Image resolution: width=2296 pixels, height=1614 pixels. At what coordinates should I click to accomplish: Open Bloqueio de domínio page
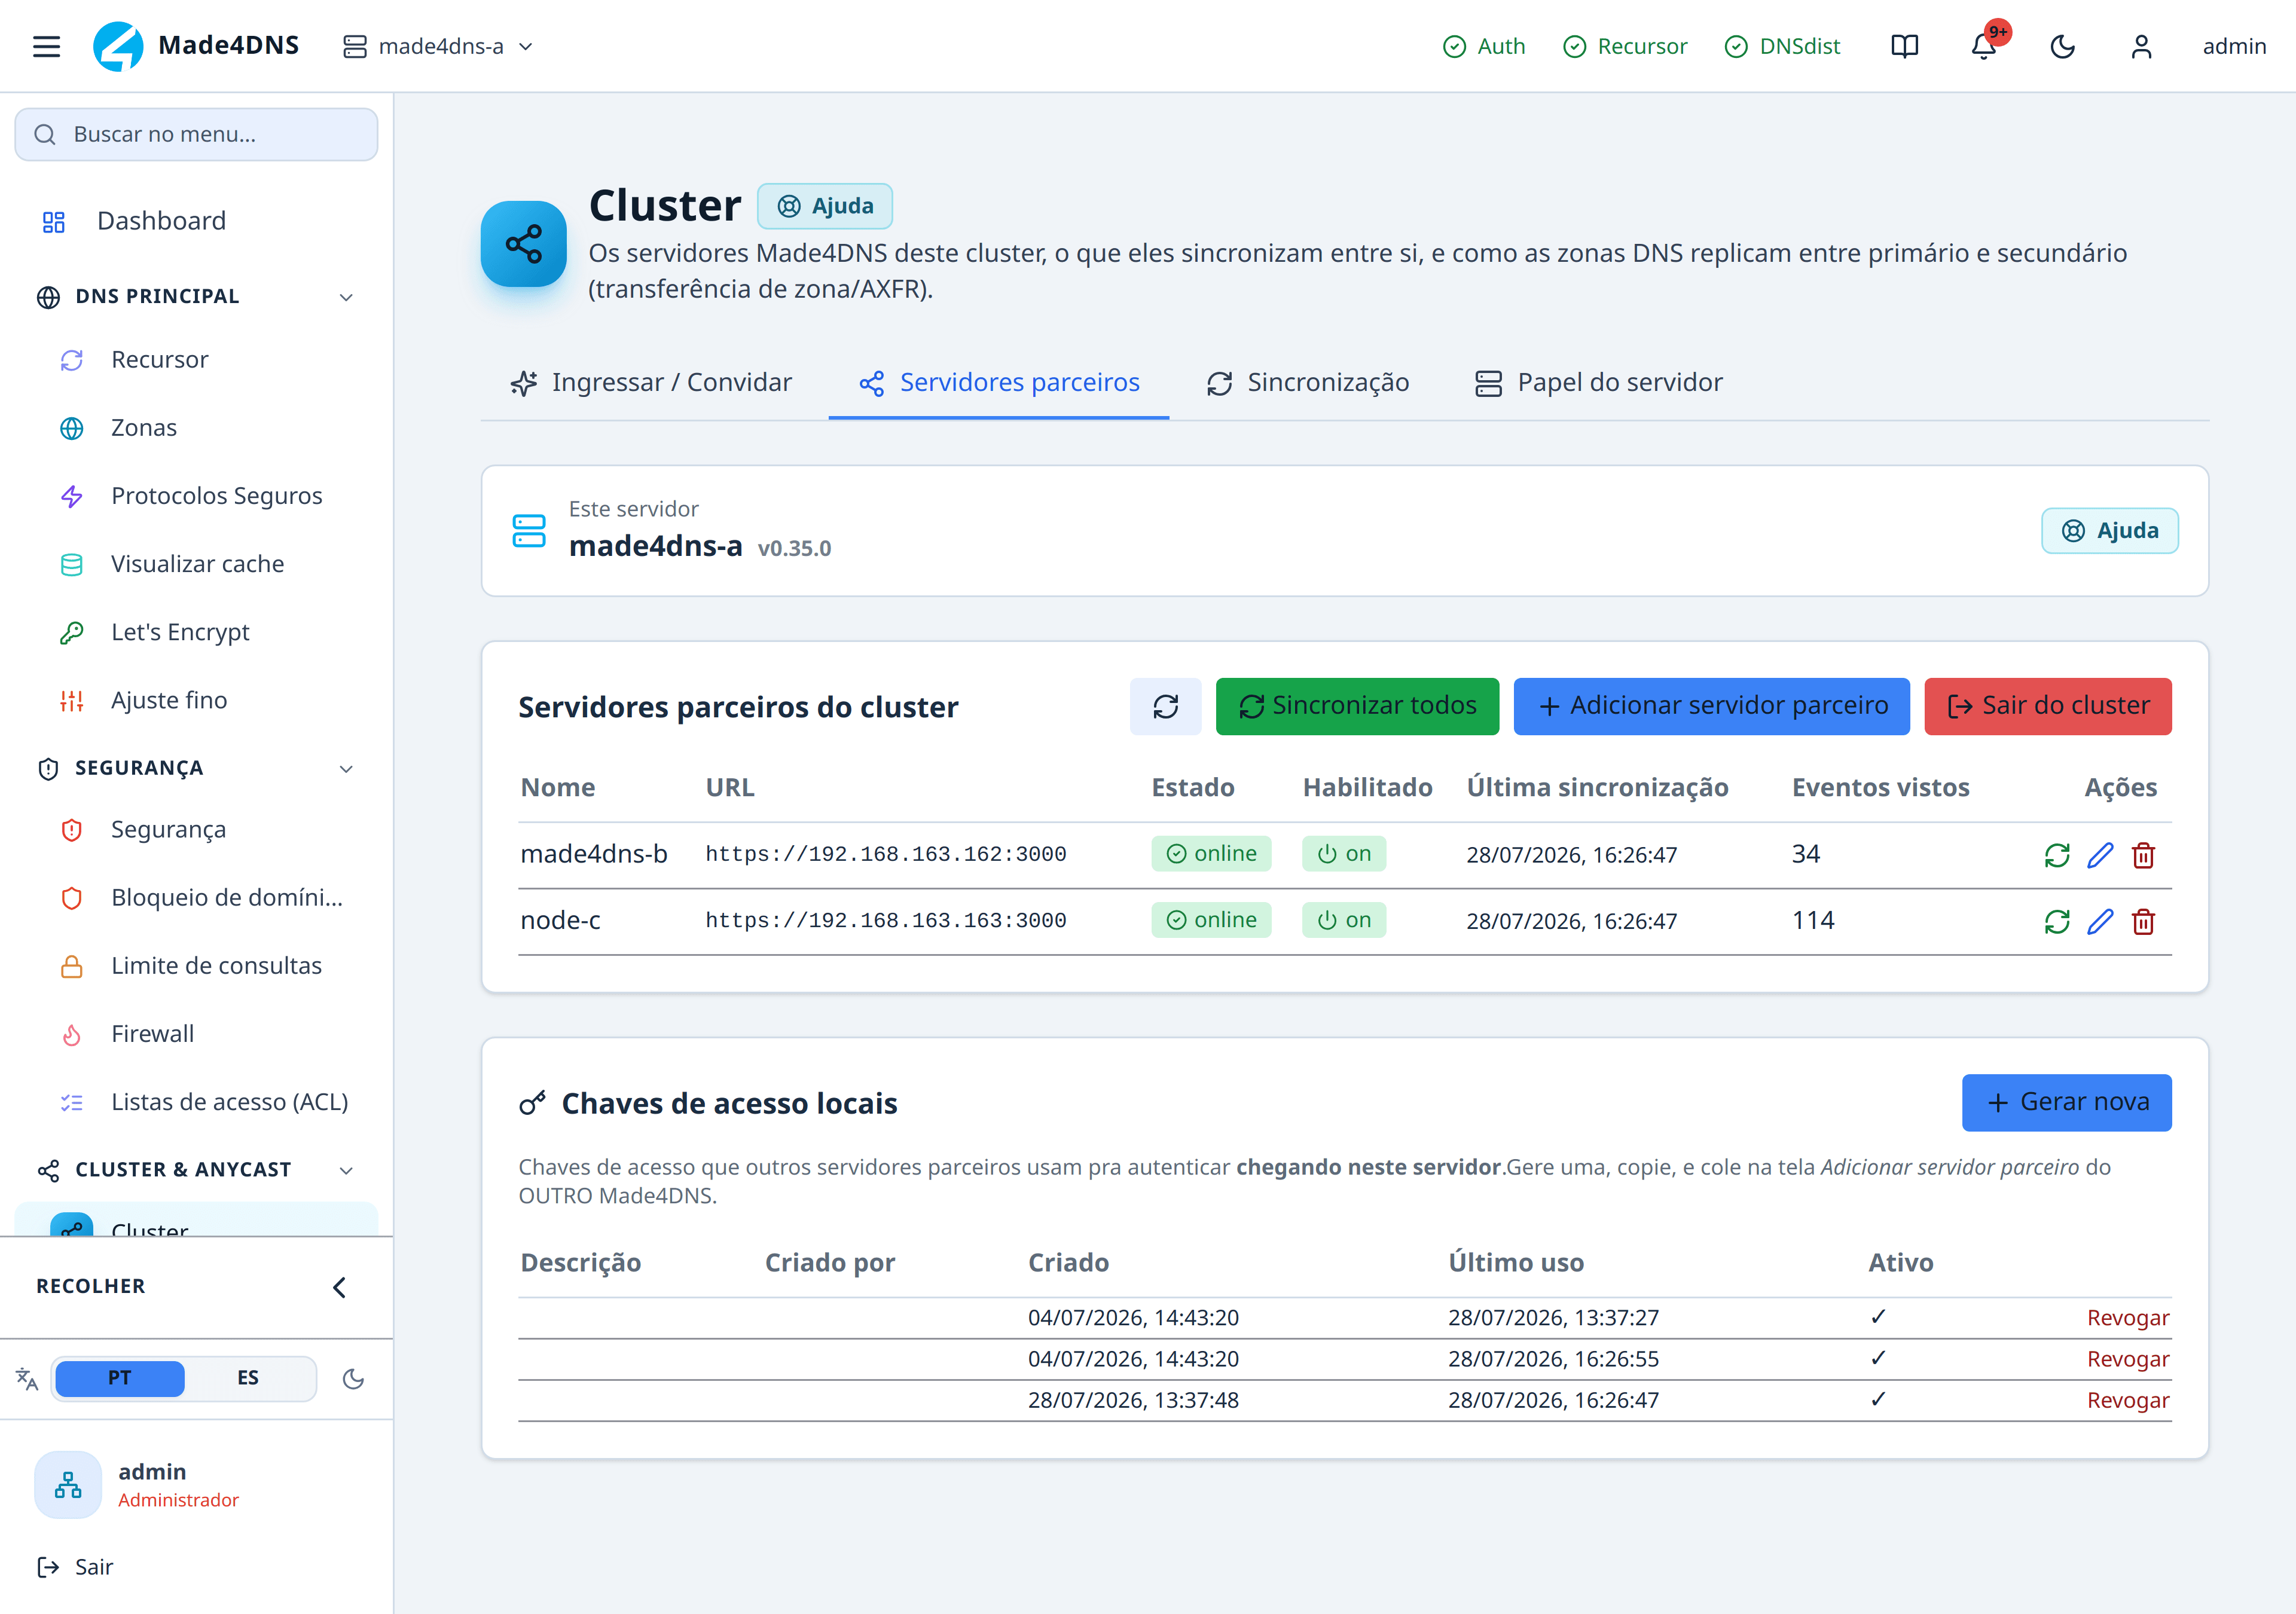coord(196,898)
